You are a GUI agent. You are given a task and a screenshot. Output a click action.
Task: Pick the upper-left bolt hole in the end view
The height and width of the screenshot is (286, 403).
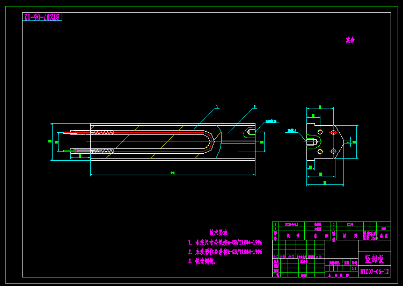[x=320, y=132]
